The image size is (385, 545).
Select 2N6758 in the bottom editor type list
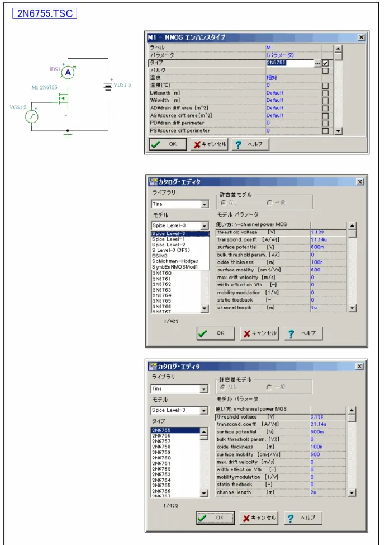click(x=175, y=447)
